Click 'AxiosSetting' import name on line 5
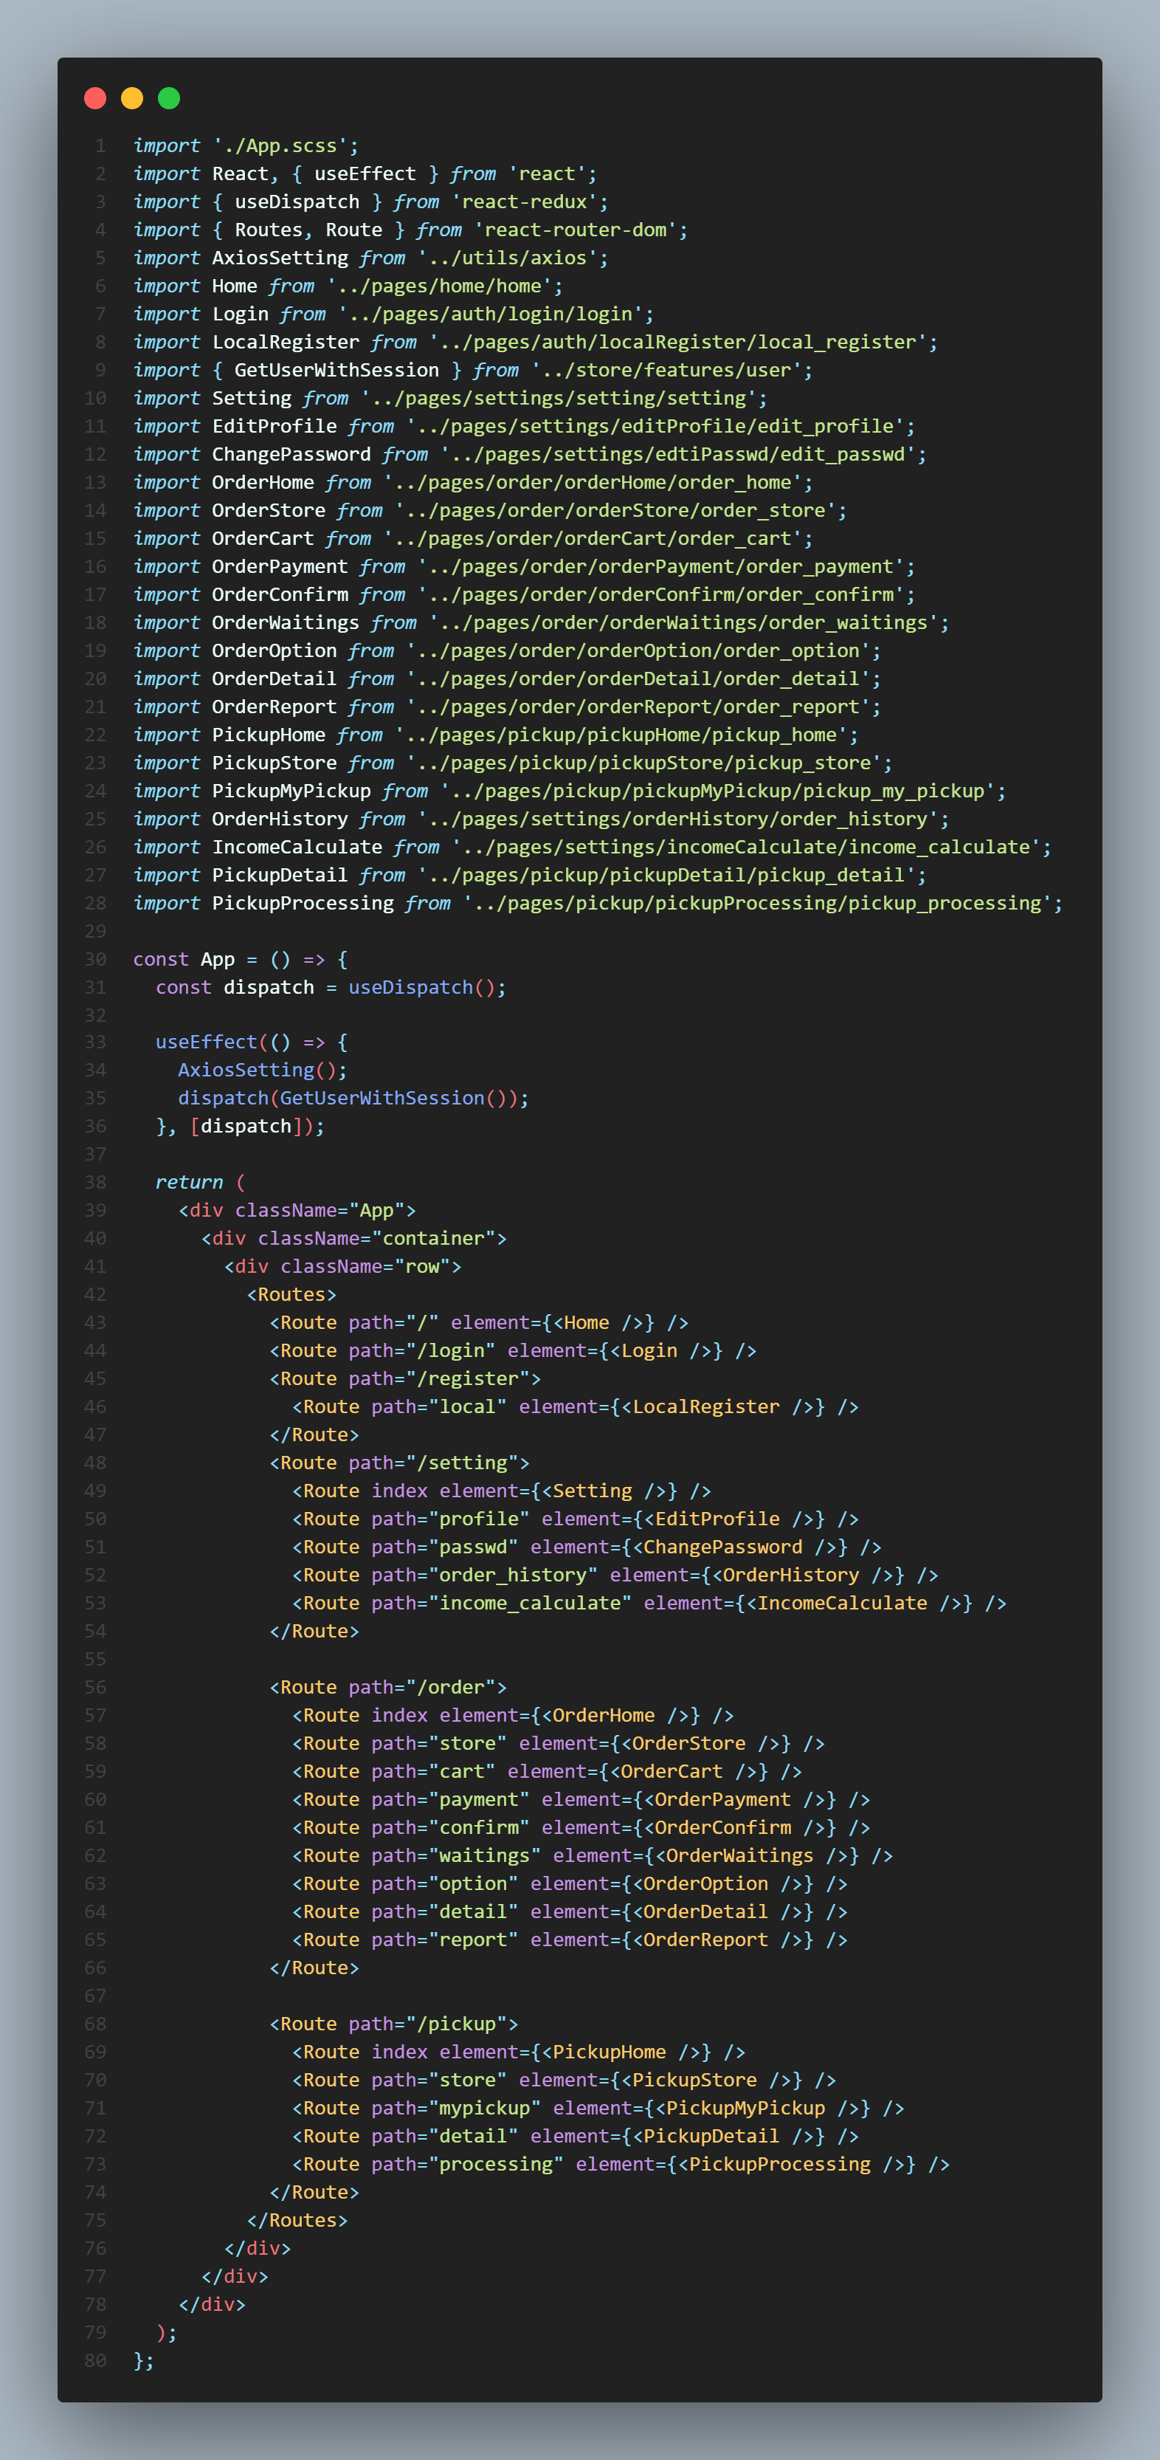 280,258
